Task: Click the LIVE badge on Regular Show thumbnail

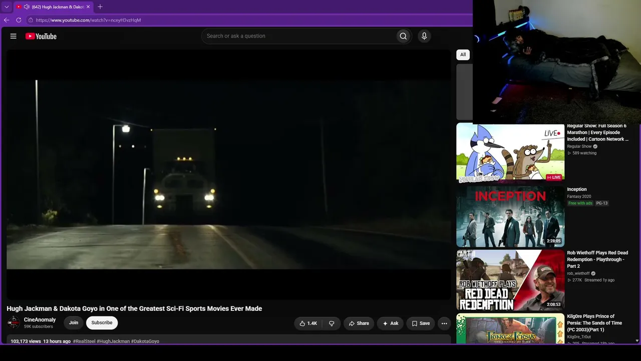Action: (x=554, y=177)
